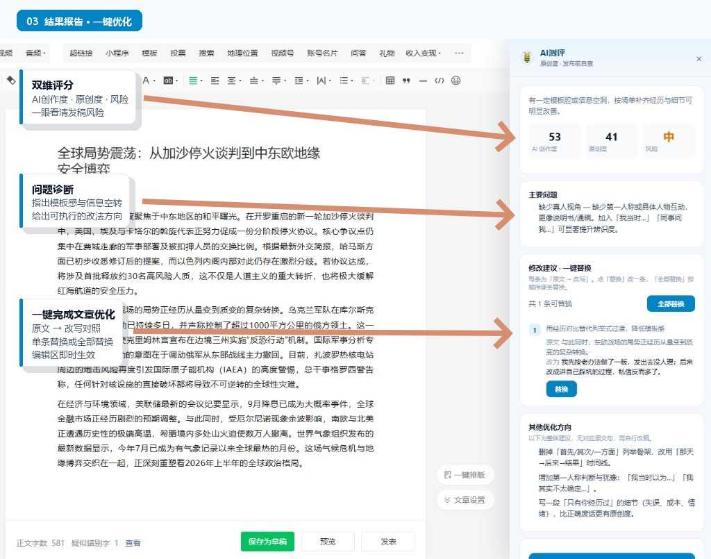The image size is (711, 559).
Task: Click the paragraph beginning 在经济与环境领域
Action: click(x=215, y=433)
